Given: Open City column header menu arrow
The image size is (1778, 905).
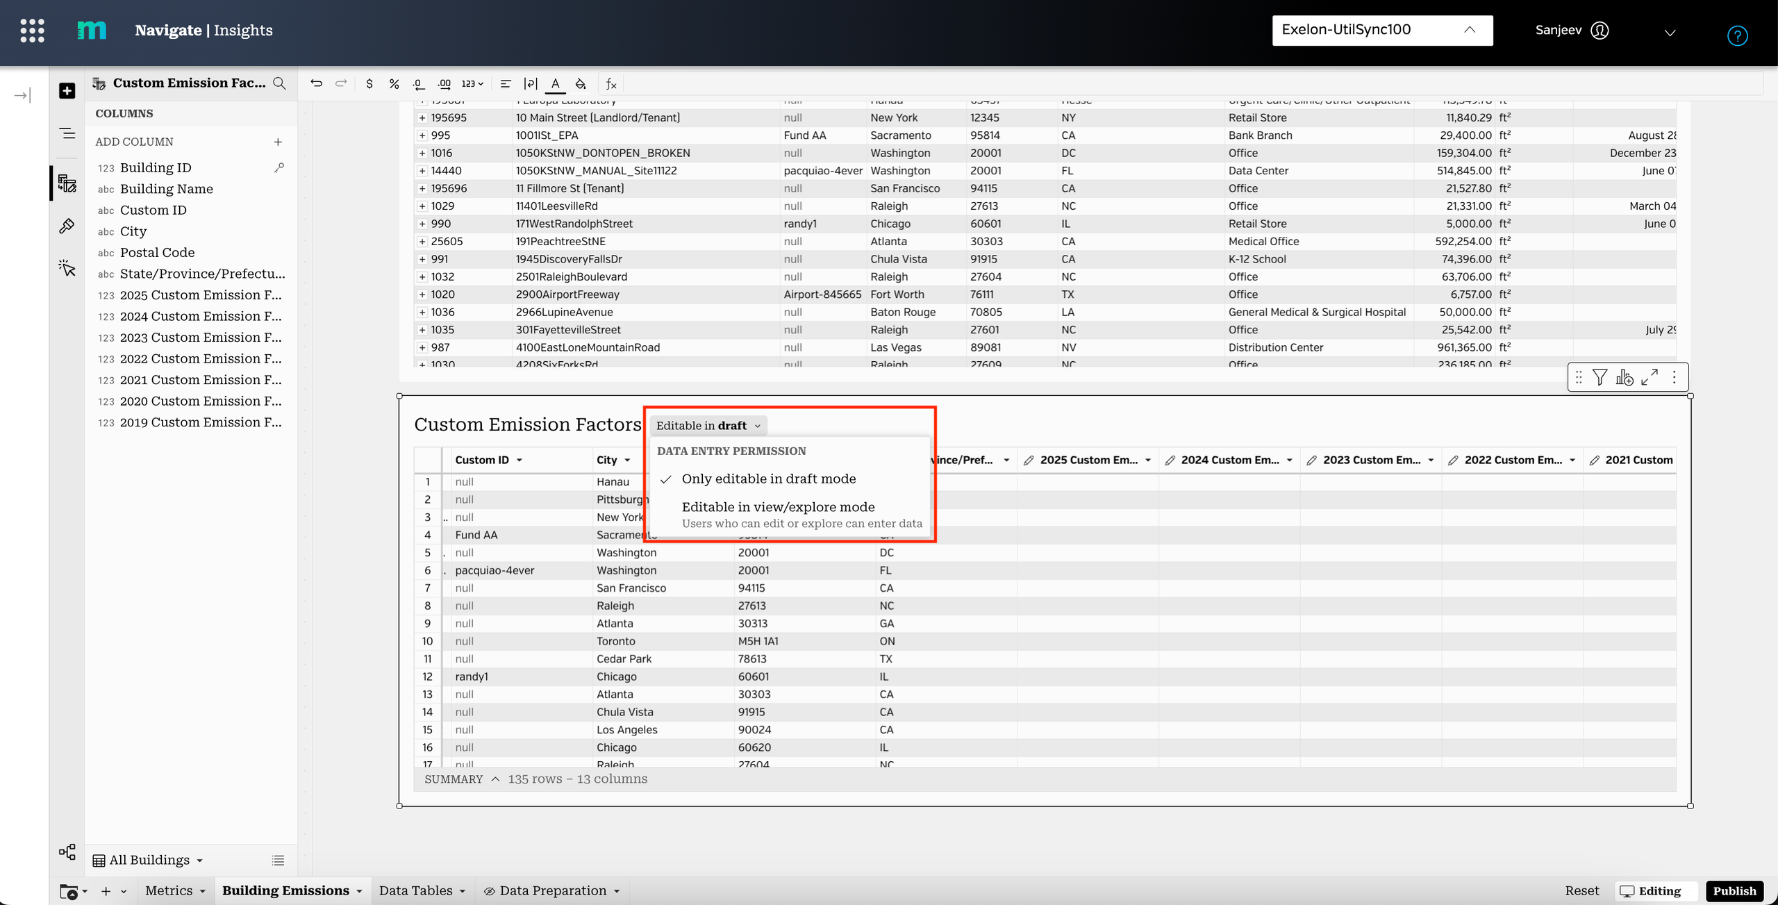Looking at the screenshot, I should [x=627, y=460].
